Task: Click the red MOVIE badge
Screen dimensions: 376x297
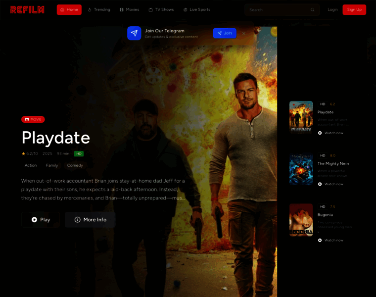Action: click(x=33, y=119)
